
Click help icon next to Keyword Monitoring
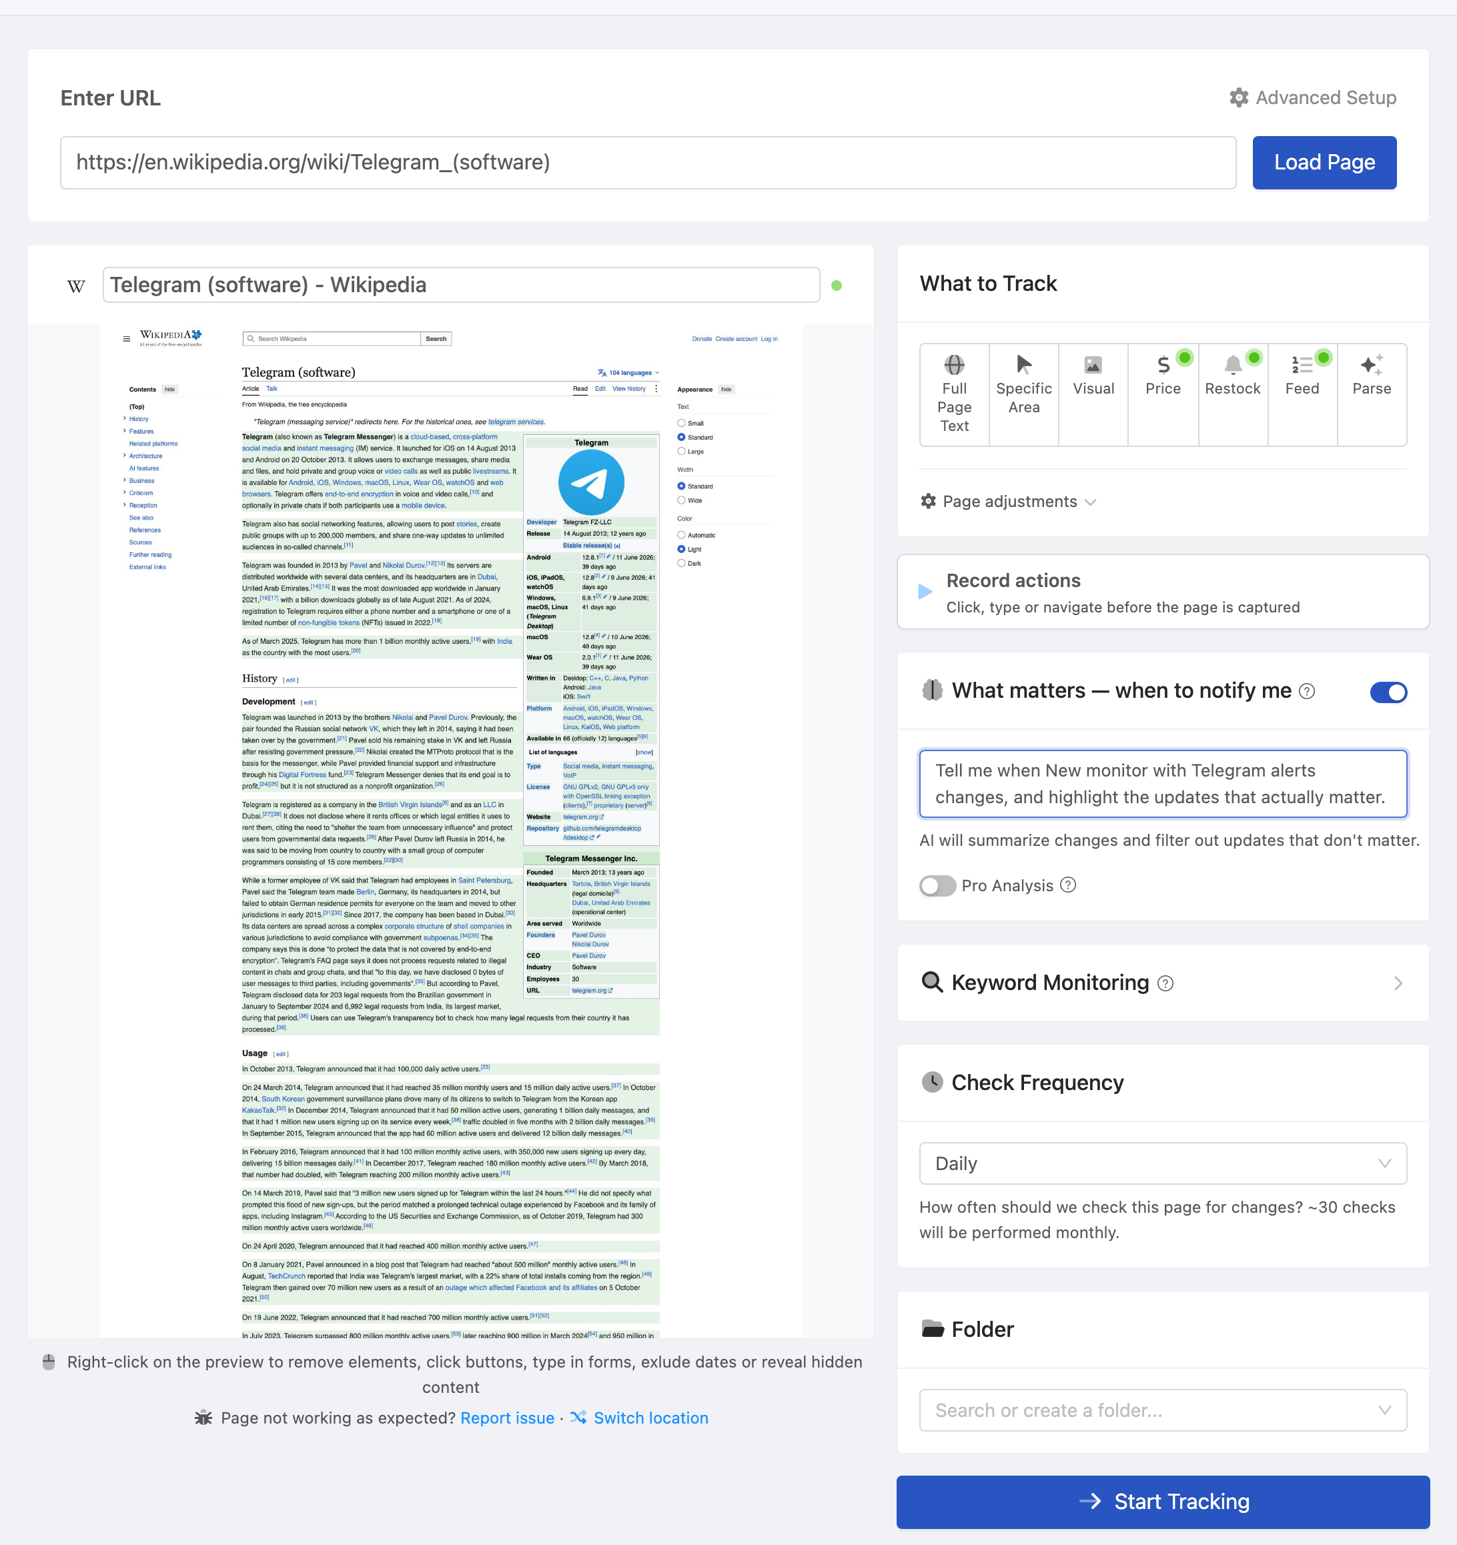(x=1165, y=983)
